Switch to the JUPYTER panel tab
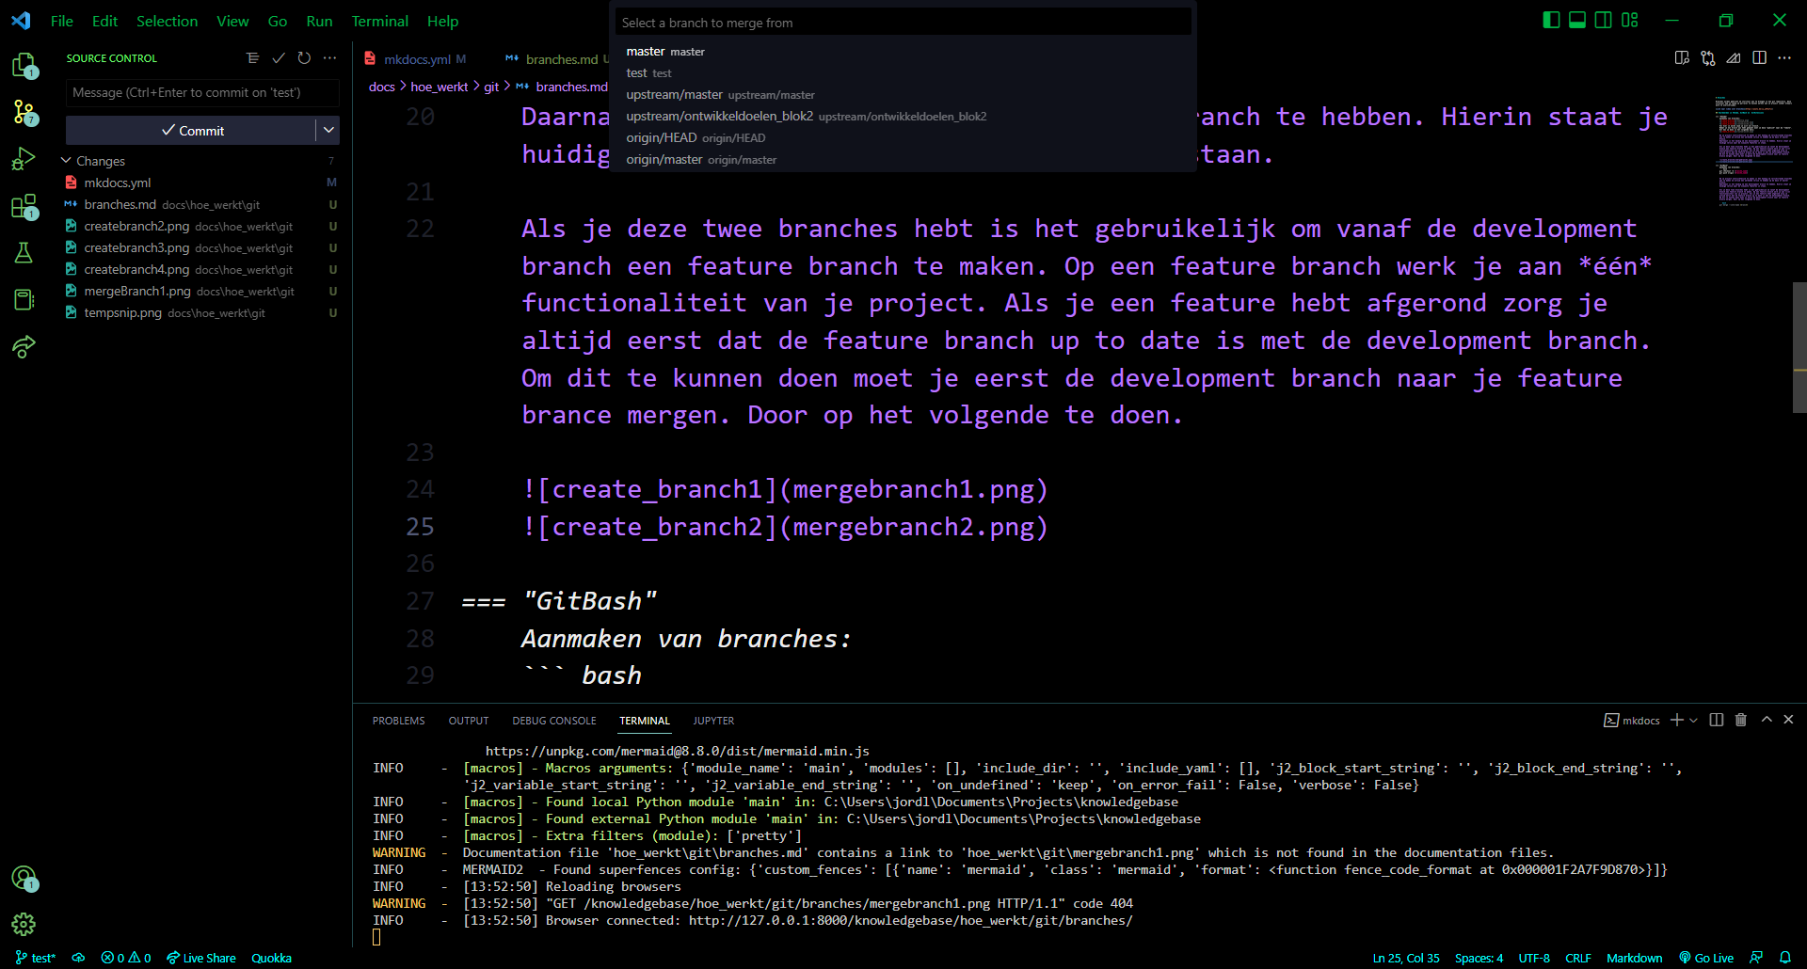The height and width of the screenshot is (969, 1807). click(x=713, y=721)
